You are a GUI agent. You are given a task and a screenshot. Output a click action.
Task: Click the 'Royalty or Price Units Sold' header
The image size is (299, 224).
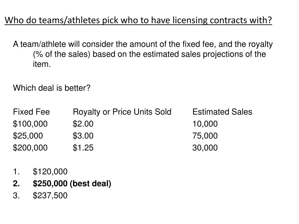click(x=122, y=112)
